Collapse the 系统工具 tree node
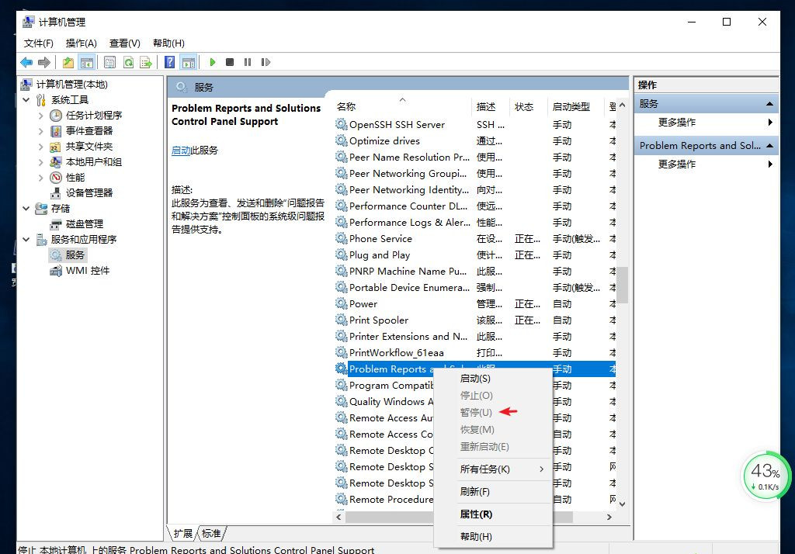 coord(26,99)
